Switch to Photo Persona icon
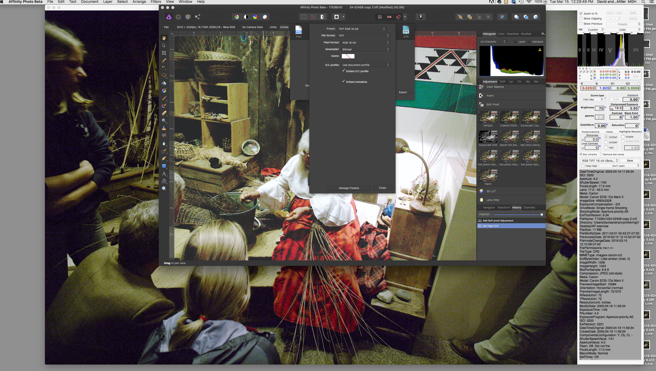 pos(169,17)
